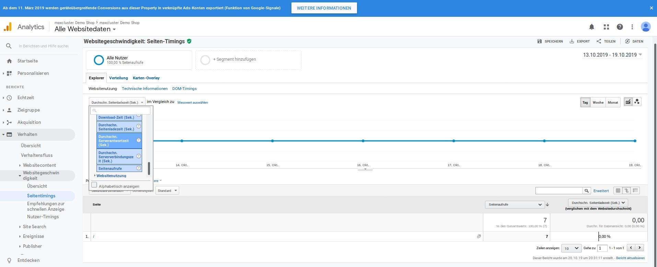Open Verhaltensfluss report

37,155
